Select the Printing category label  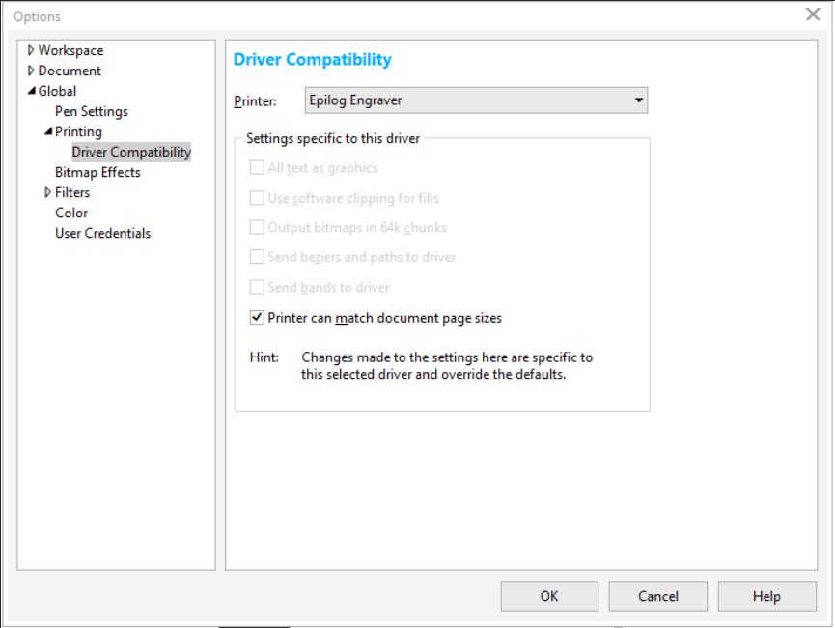tap(78, 131)
